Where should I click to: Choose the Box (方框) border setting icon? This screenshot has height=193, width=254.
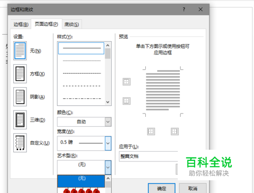click(20, 74)
